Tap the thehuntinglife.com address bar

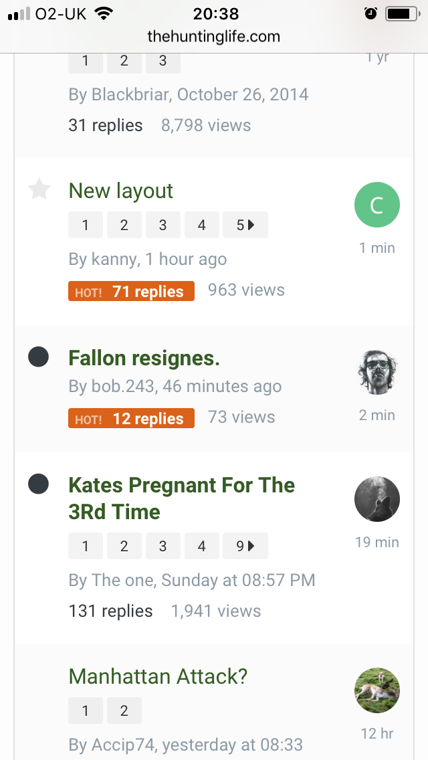(214, 36)
